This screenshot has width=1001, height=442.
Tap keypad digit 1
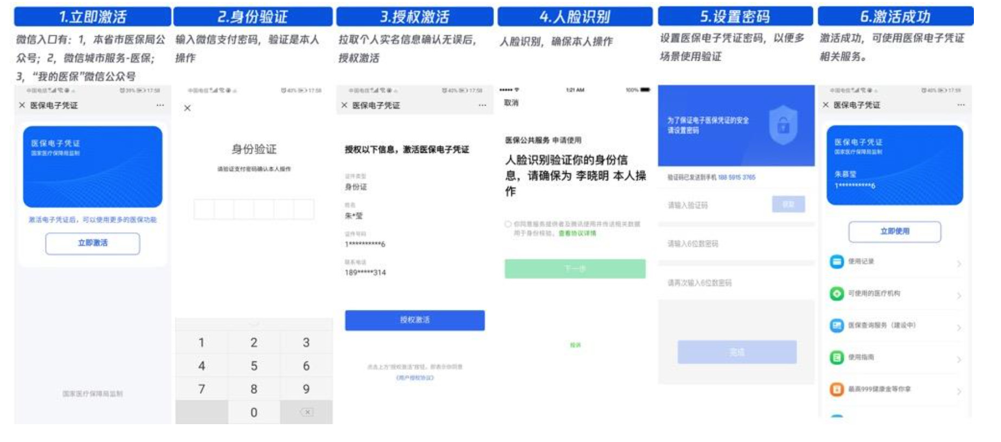201,342
